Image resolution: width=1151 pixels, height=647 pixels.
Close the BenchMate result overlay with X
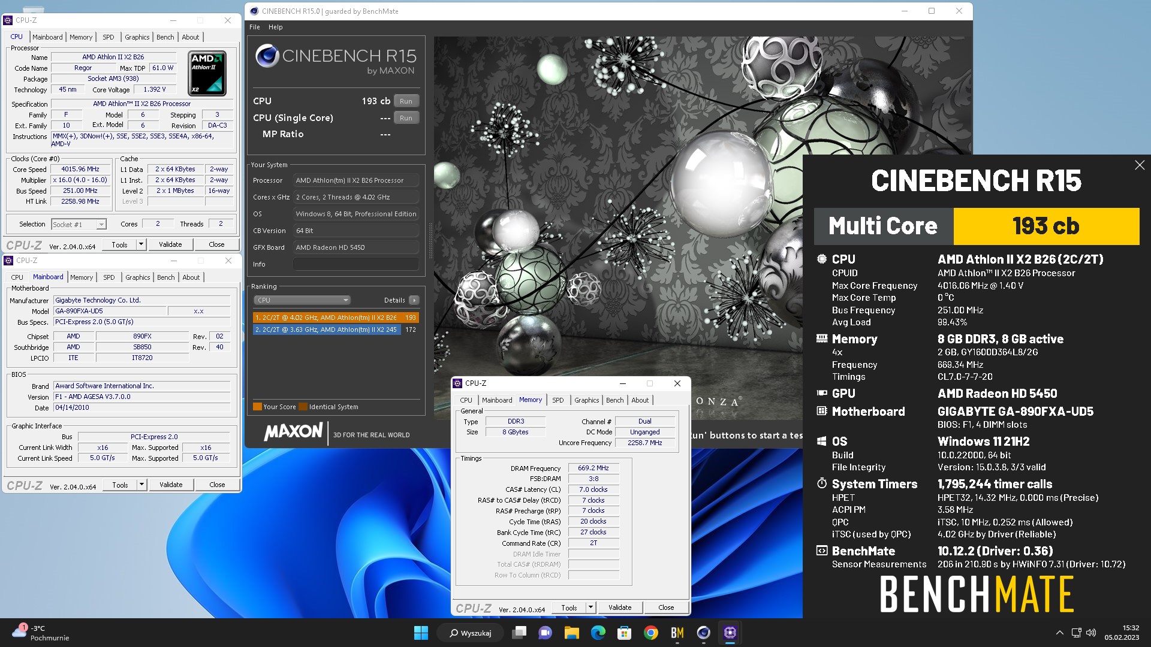tap(1140, 165)
